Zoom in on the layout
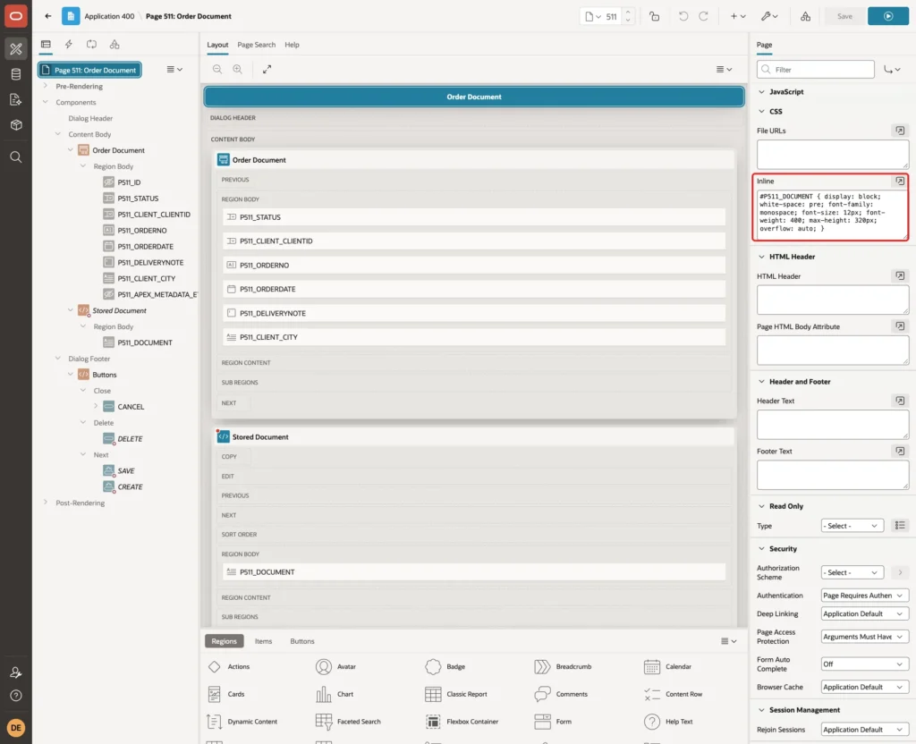The height and width of the screenshot is (744, 916). (x=238, y=70)
